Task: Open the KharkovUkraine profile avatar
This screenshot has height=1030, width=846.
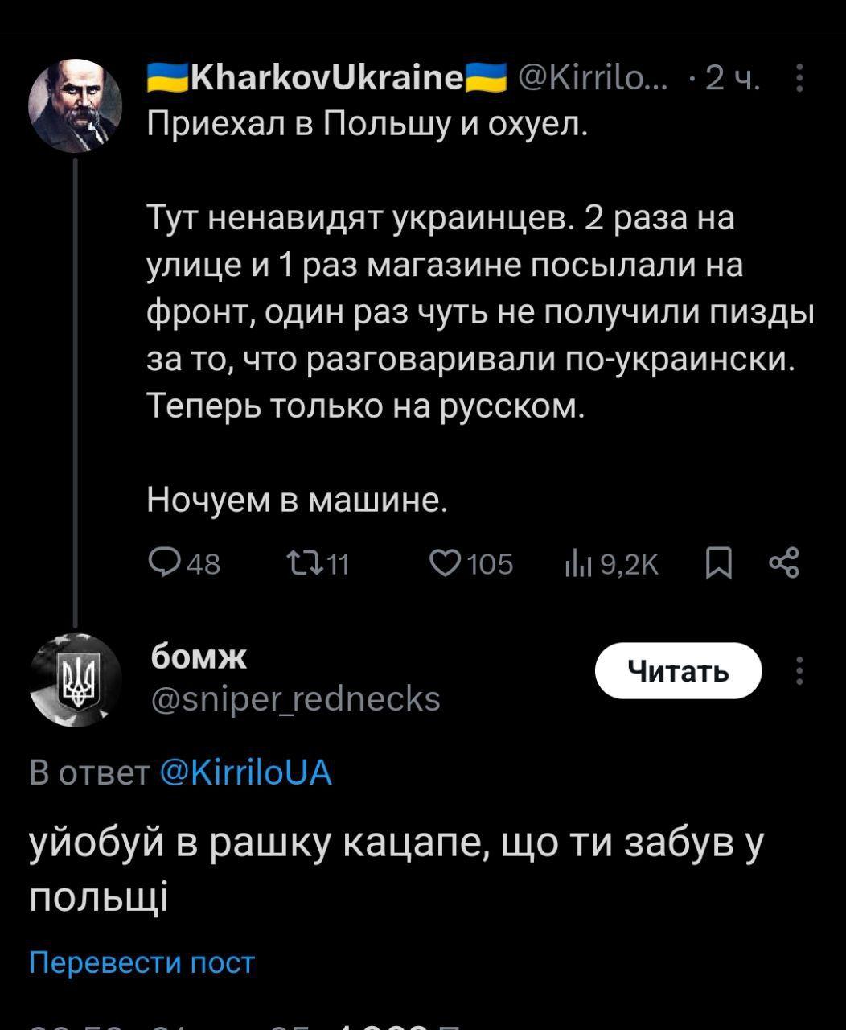Action: point(75,105)
